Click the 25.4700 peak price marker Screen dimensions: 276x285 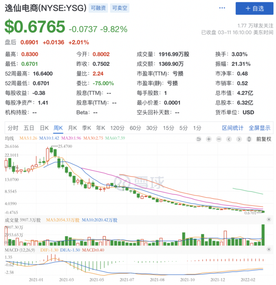pyautogui.click(x=65, y=146)
